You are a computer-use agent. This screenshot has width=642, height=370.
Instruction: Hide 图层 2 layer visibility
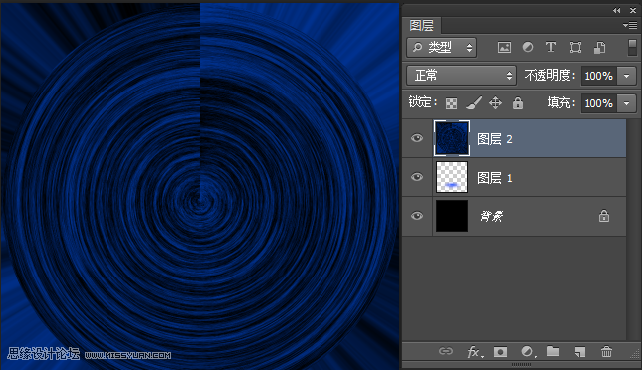[417, 138]
